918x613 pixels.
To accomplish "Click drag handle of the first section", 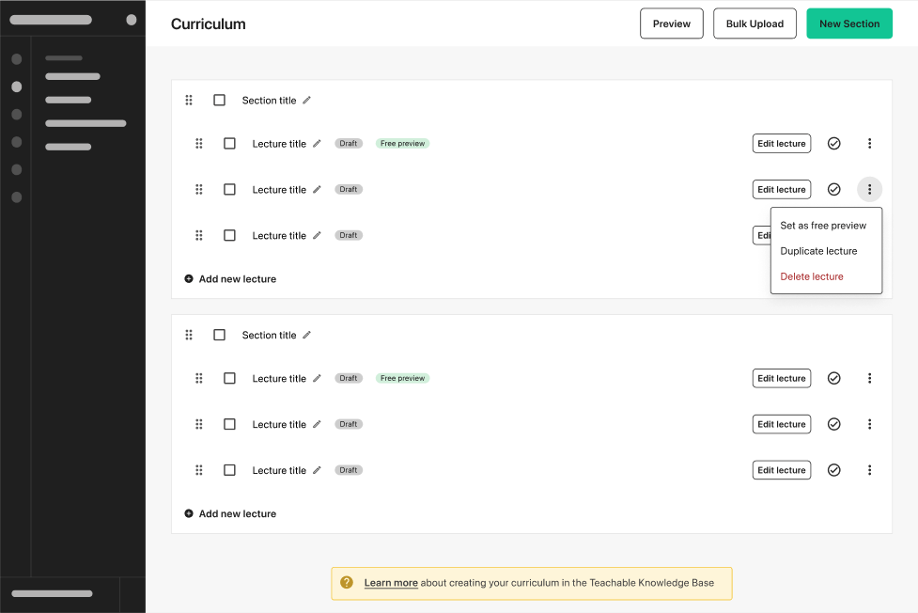I will point(189,100).
